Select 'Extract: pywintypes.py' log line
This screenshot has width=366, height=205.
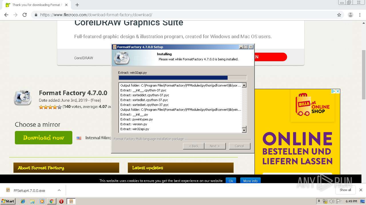click(x=137, y=119)
